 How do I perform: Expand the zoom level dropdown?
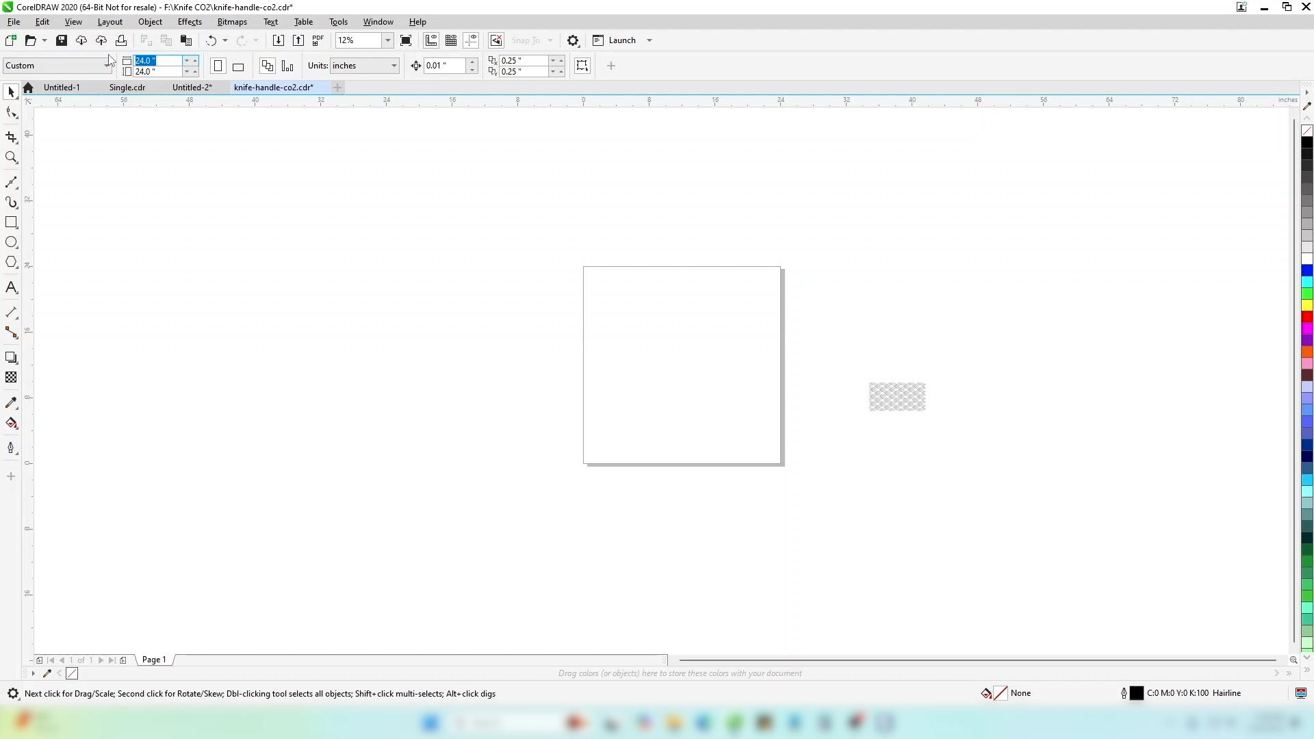click(388, 40)
